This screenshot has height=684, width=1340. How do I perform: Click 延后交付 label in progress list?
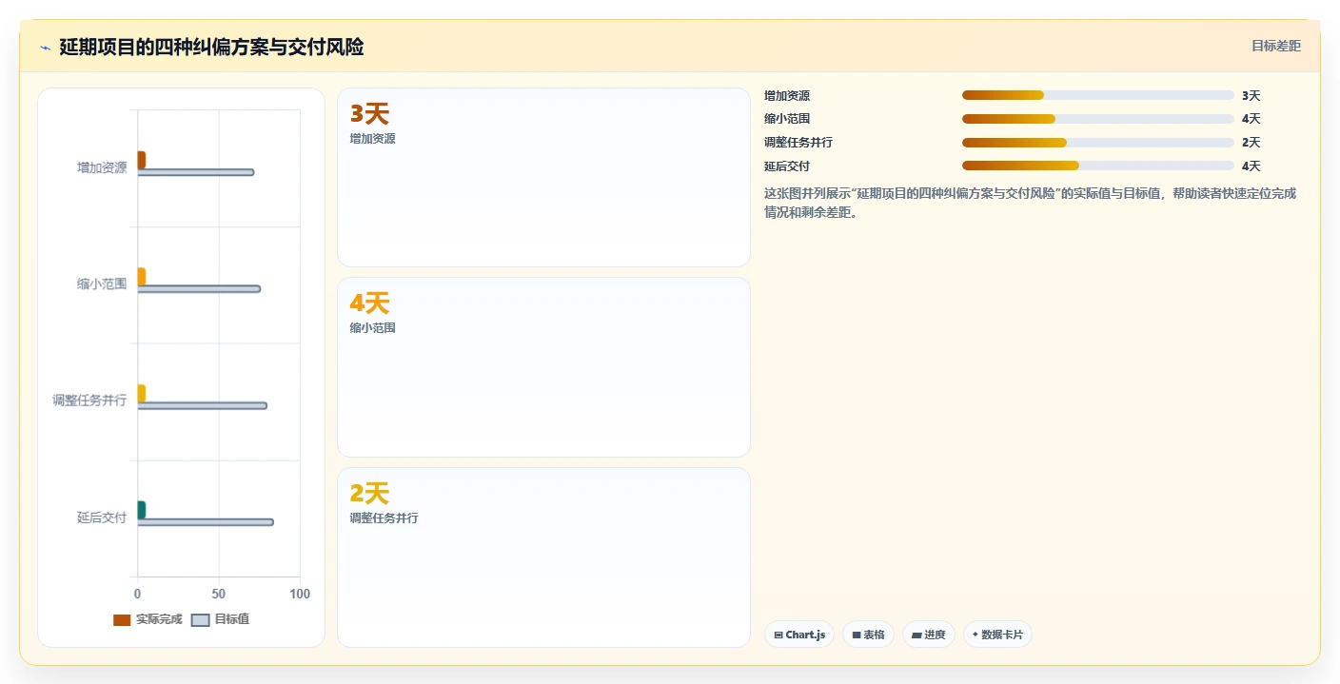(x=787, y=166)
